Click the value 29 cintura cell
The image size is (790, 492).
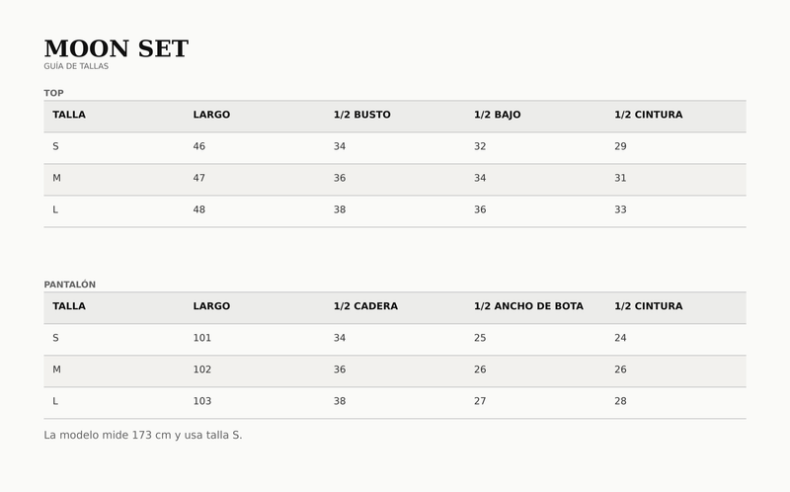click(620, 146)
